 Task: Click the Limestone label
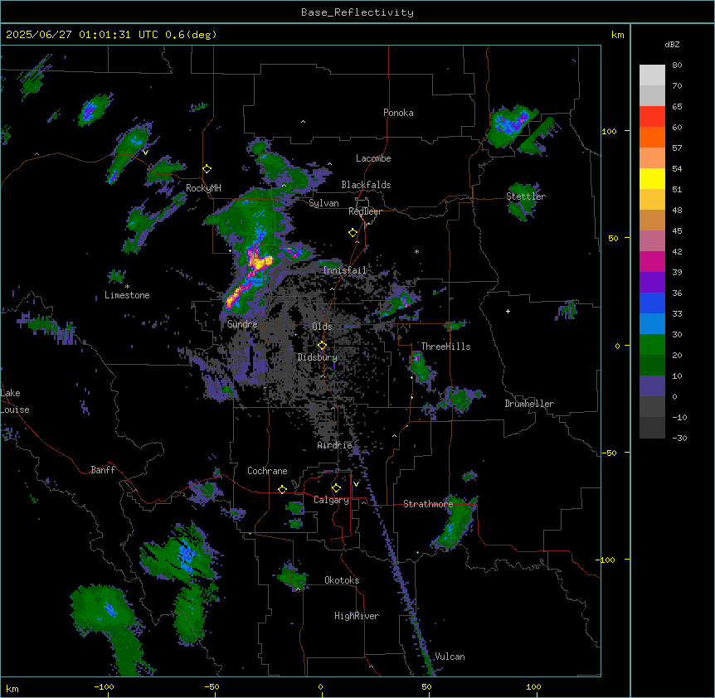point(127,295)
